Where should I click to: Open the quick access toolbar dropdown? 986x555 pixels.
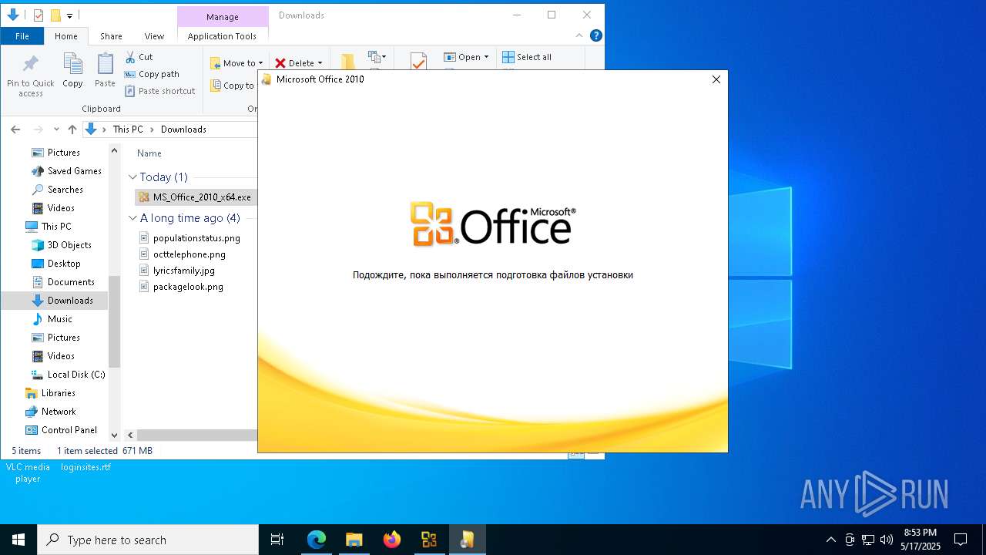click(x=69, y=15)
